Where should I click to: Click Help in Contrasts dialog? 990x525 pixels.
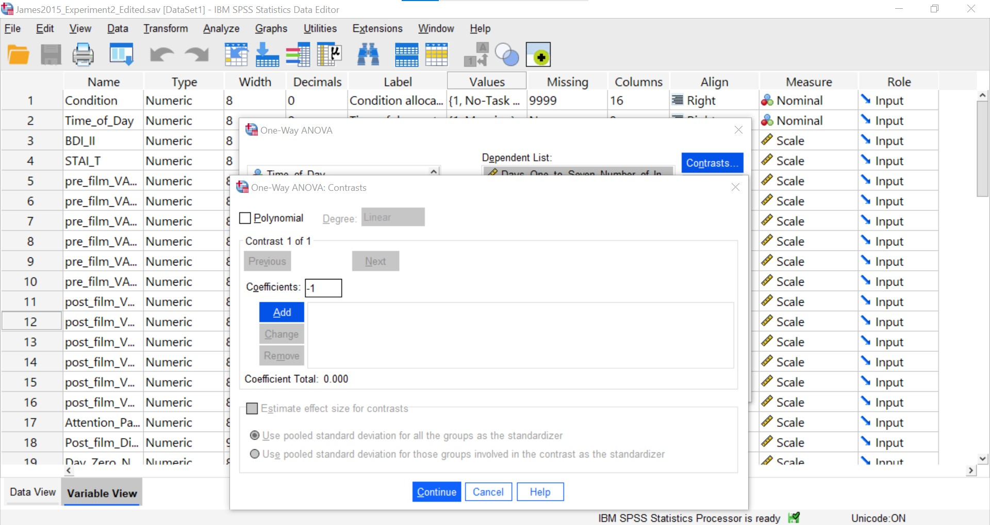coord(540,492)
